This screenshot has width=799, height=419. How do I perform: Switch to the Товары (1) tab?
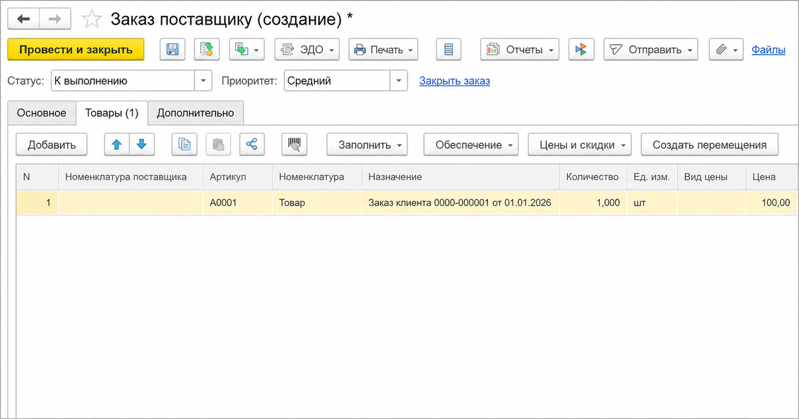pyautogui.click(x=112, y=113)
